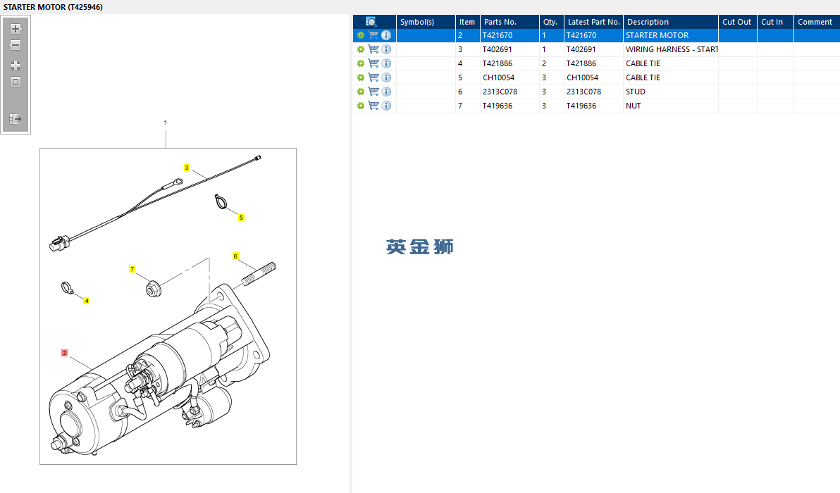Show info for CABLE TIE T421886
Screen dimensions: 840x493
(386, 63)
